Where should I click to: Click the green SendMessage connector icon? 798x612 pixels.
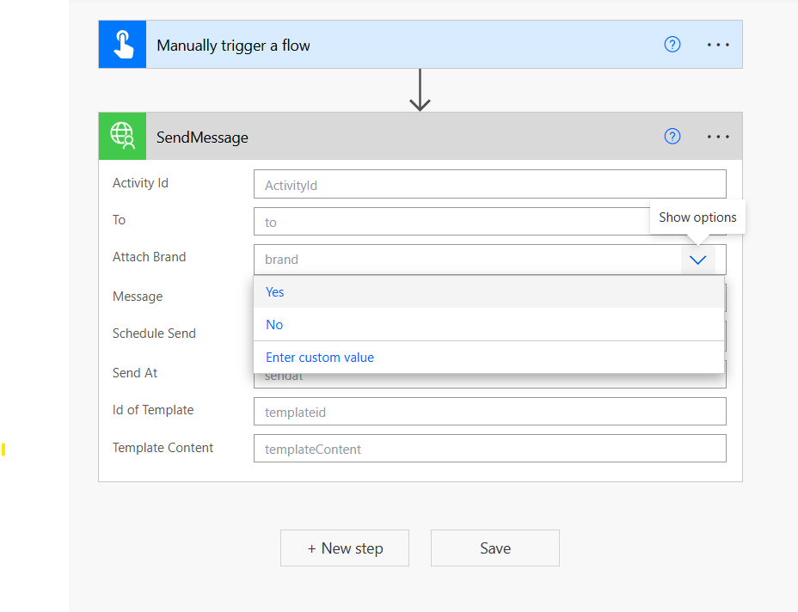pyautogui.click(x=122, y=137)
